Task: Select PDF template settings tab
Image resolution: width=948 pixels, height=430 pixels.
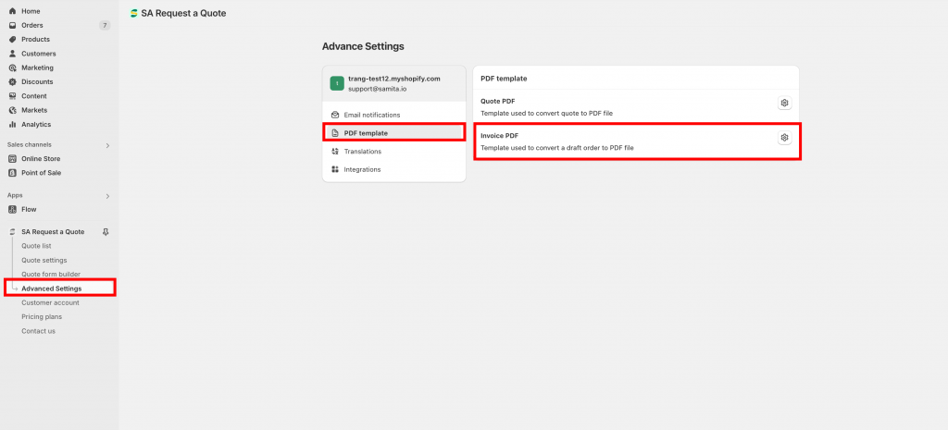Action: tap(394, 133)
